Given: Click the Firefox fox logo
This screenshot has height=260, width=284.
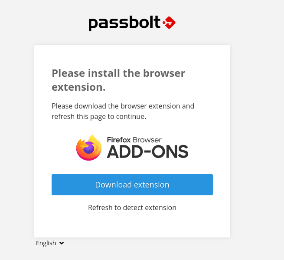Looking at the screenshot, I should tap(89, 148).
